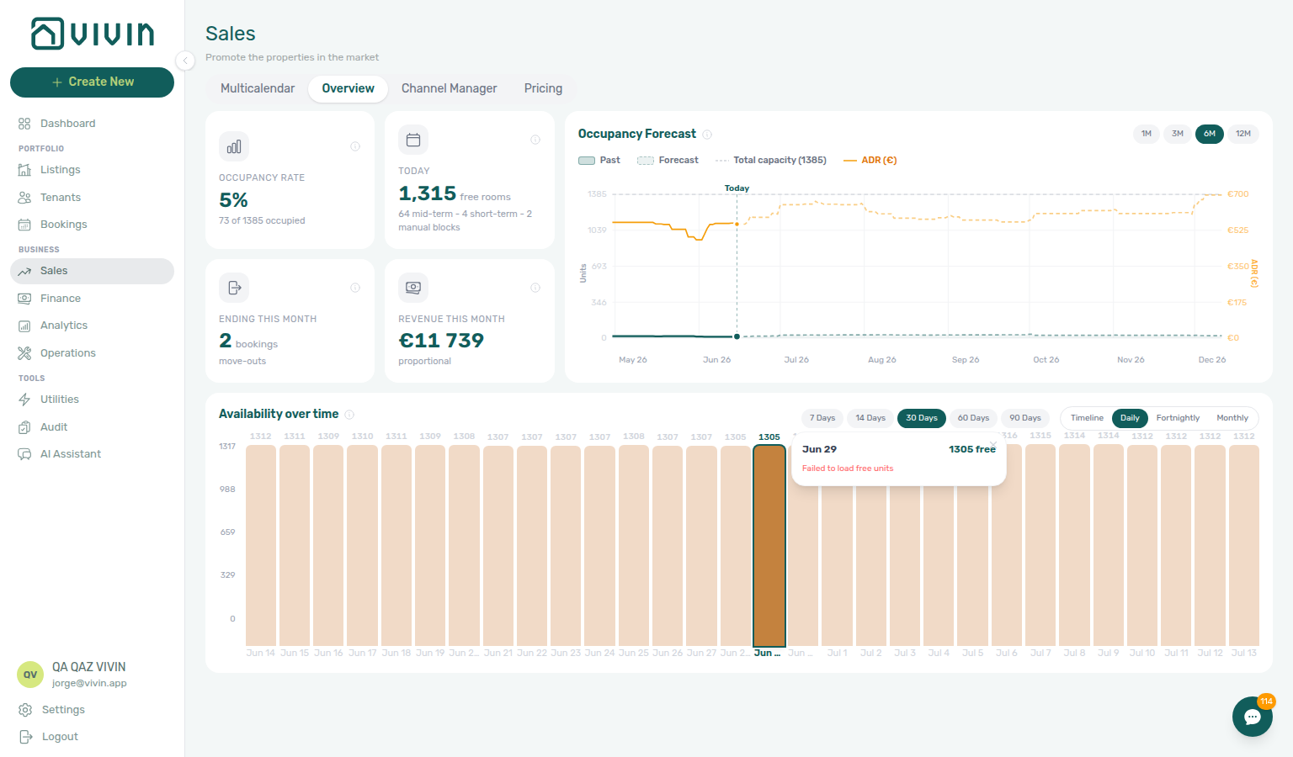Click the move-out icon in the Ending card
The image size is (1293, 757).
pos(234,288)
